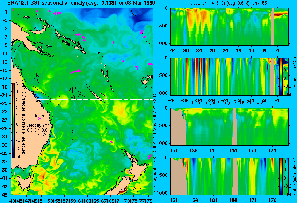Click the vel. S (m/s) lat=-22 color bar
The image size is (297, 203).
point(281,176)
